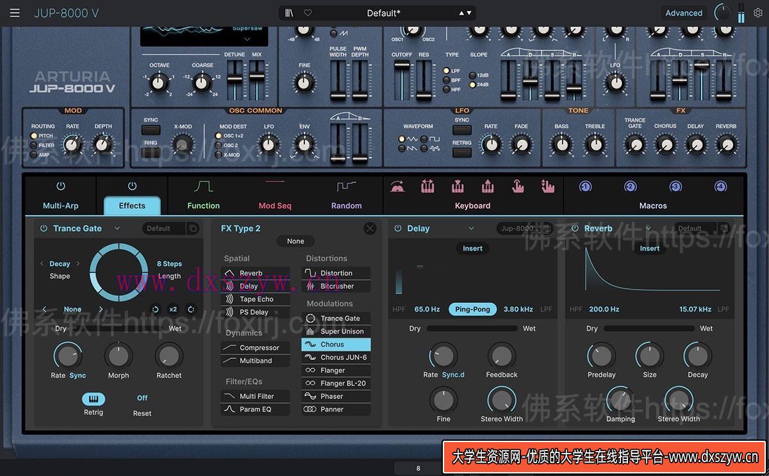Open the Supersaw waveform dropdown
Image resolution: width=769 pixels, height=476 pixels.
pyautogui.click(x=247, y=39)
